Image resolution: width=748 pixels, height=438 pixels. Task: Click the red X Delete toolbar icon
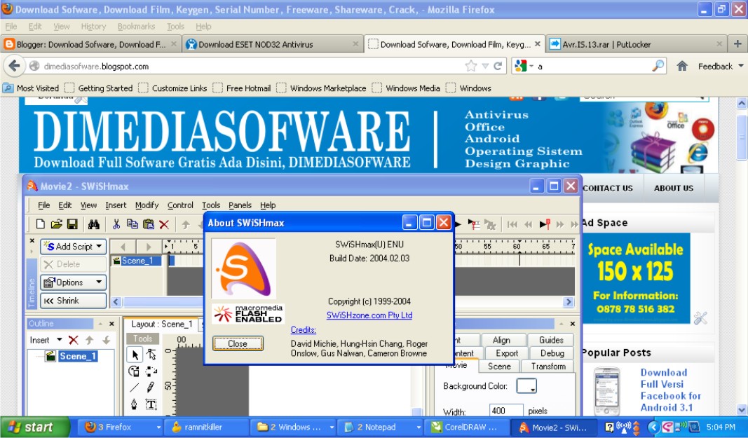click(164, 224)
